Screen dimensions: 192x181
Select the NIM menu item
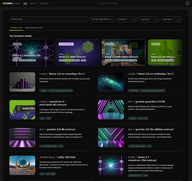[x=25, y=3]
